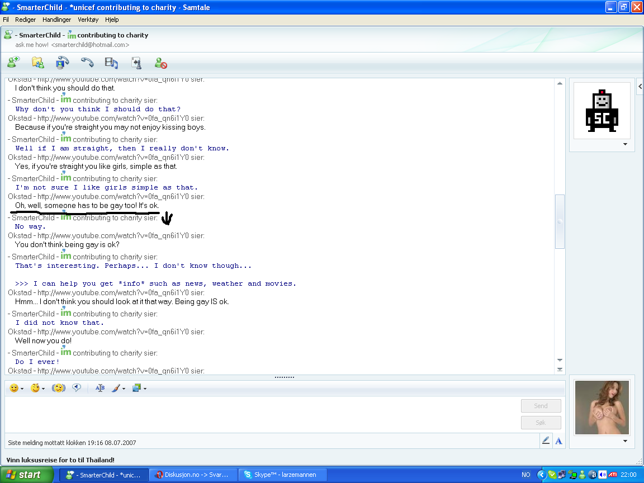Open the share files folder icon

tap(38, 63)
